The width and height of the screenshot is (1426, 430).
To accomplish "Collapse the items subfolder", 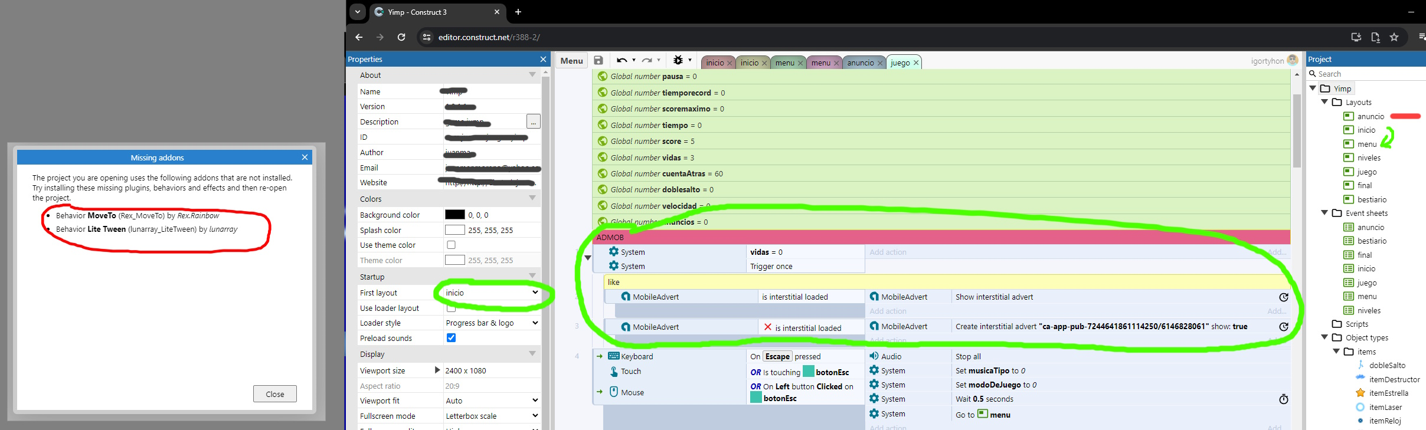I will tap(1336, 352).
